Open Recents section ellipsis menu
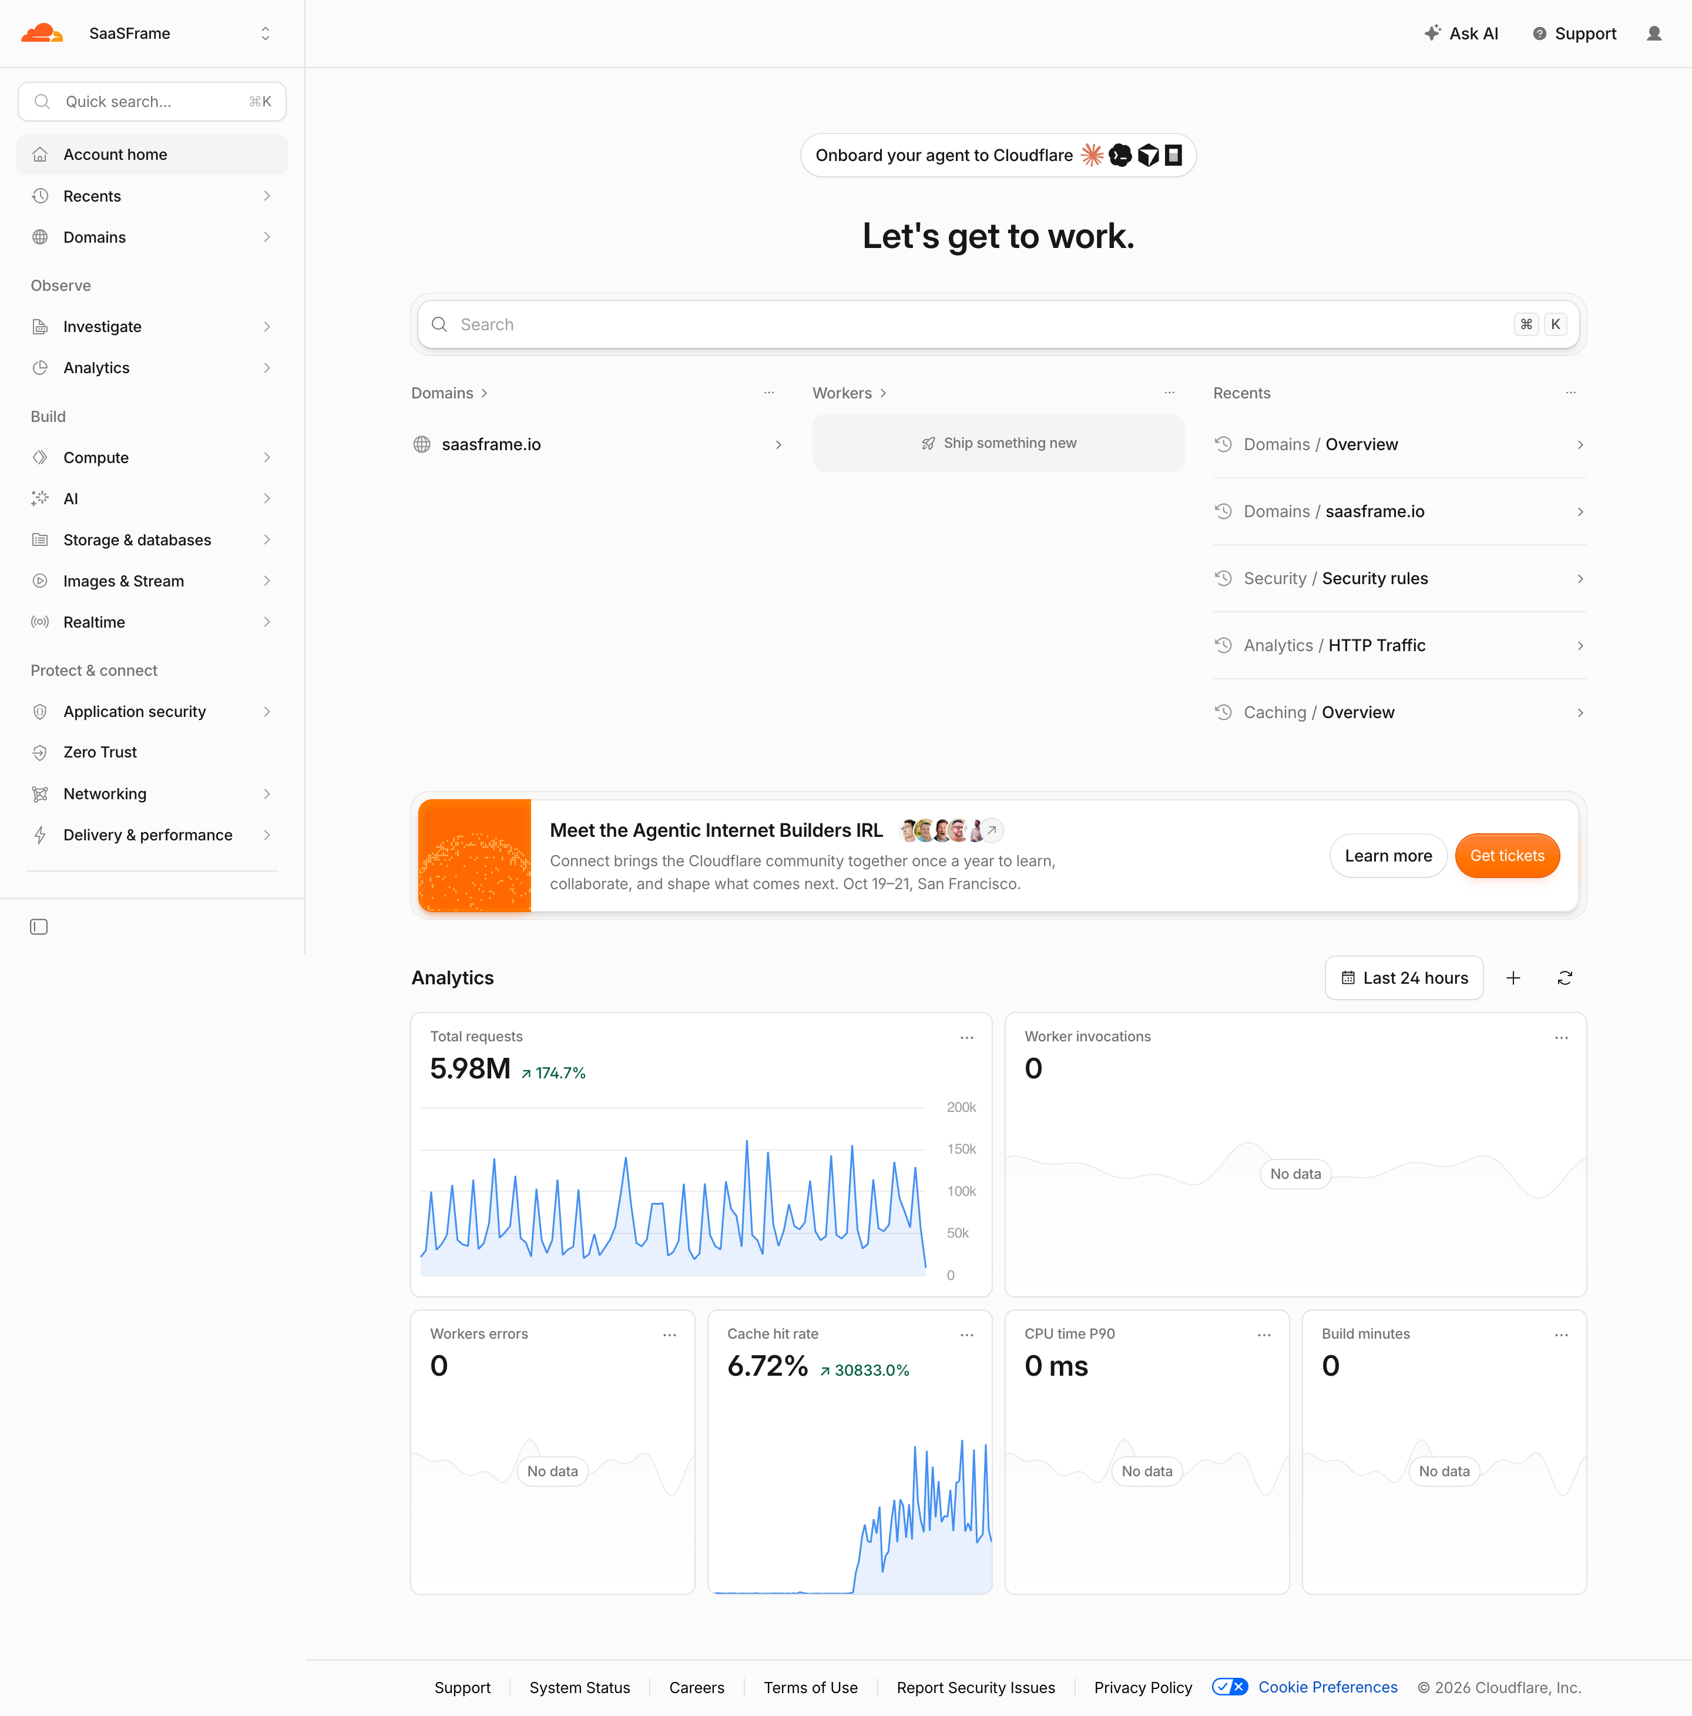The height and width of the screenshot is (1716, 1692). coord(1570,393)
